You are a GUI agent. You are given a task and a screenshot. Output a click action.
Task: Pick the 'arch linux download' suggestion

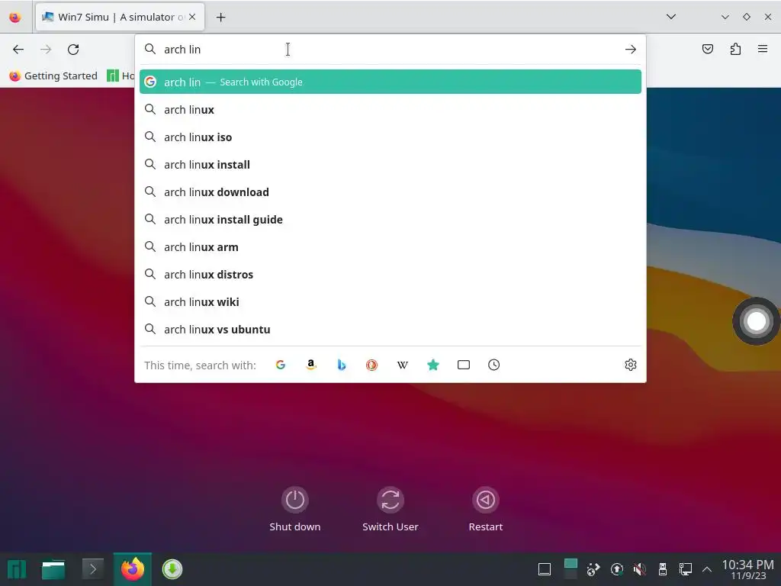(390, 192)
